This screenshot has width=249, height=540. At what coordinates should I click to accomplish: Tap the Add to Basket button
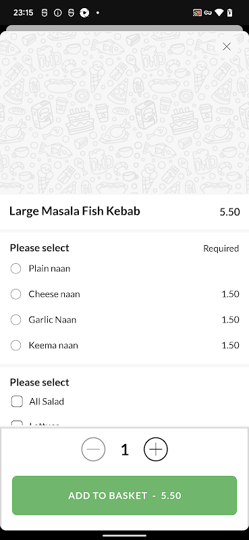pos(124,495)
